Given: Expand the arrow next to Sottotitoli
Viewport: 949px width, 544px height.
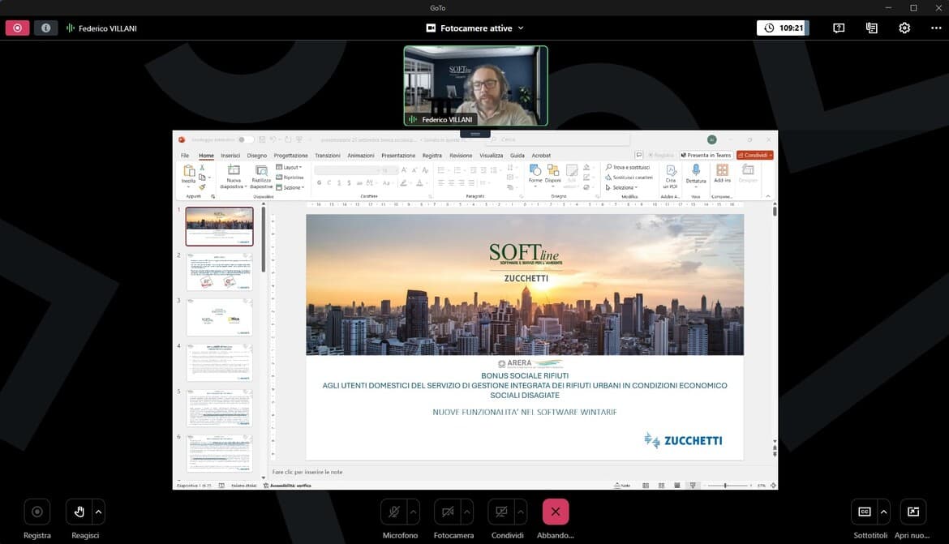Looking at the screenshot, I should point(884,512).
